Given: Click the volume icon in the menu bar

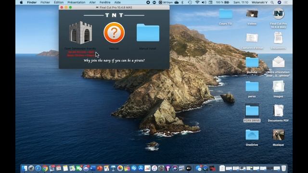Looking at the screenshot, I should [x=204, y=2].
